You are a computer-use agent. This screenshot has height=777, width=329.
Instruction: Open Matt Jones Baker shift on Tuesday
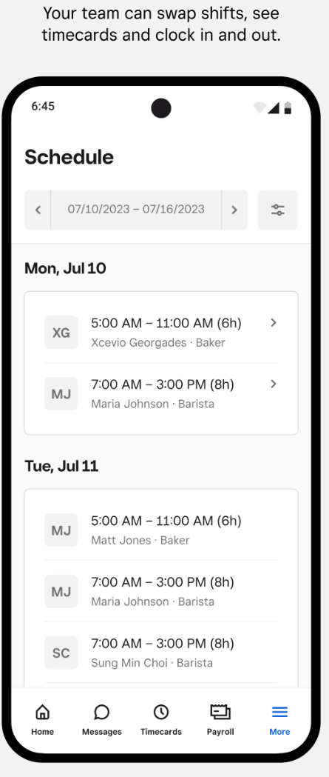tap(161, 530)
